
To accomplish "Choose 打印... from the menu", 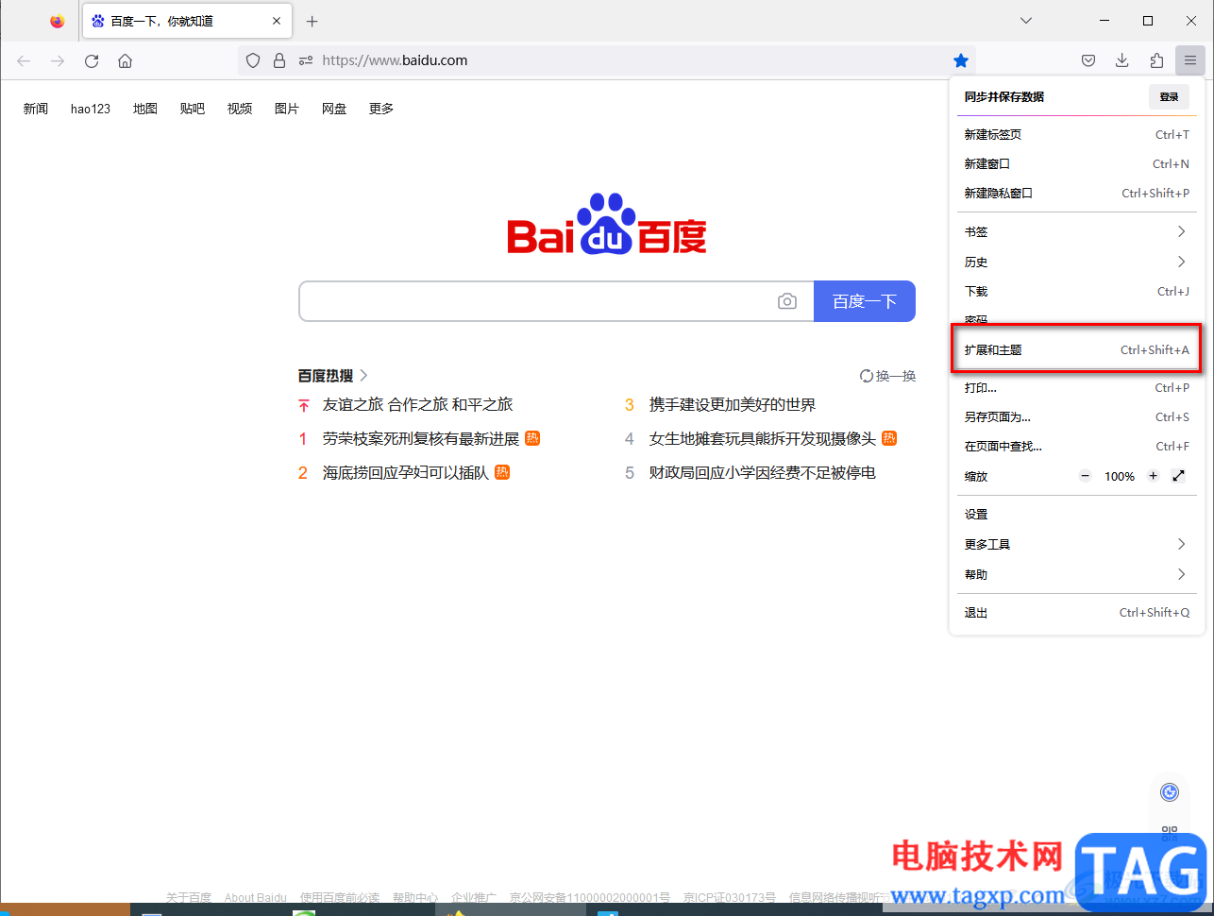I will coord(1076,388).
